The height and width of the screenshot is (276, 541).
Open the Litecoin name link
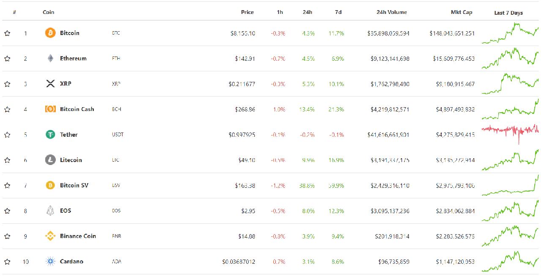(x=71, y=160)
